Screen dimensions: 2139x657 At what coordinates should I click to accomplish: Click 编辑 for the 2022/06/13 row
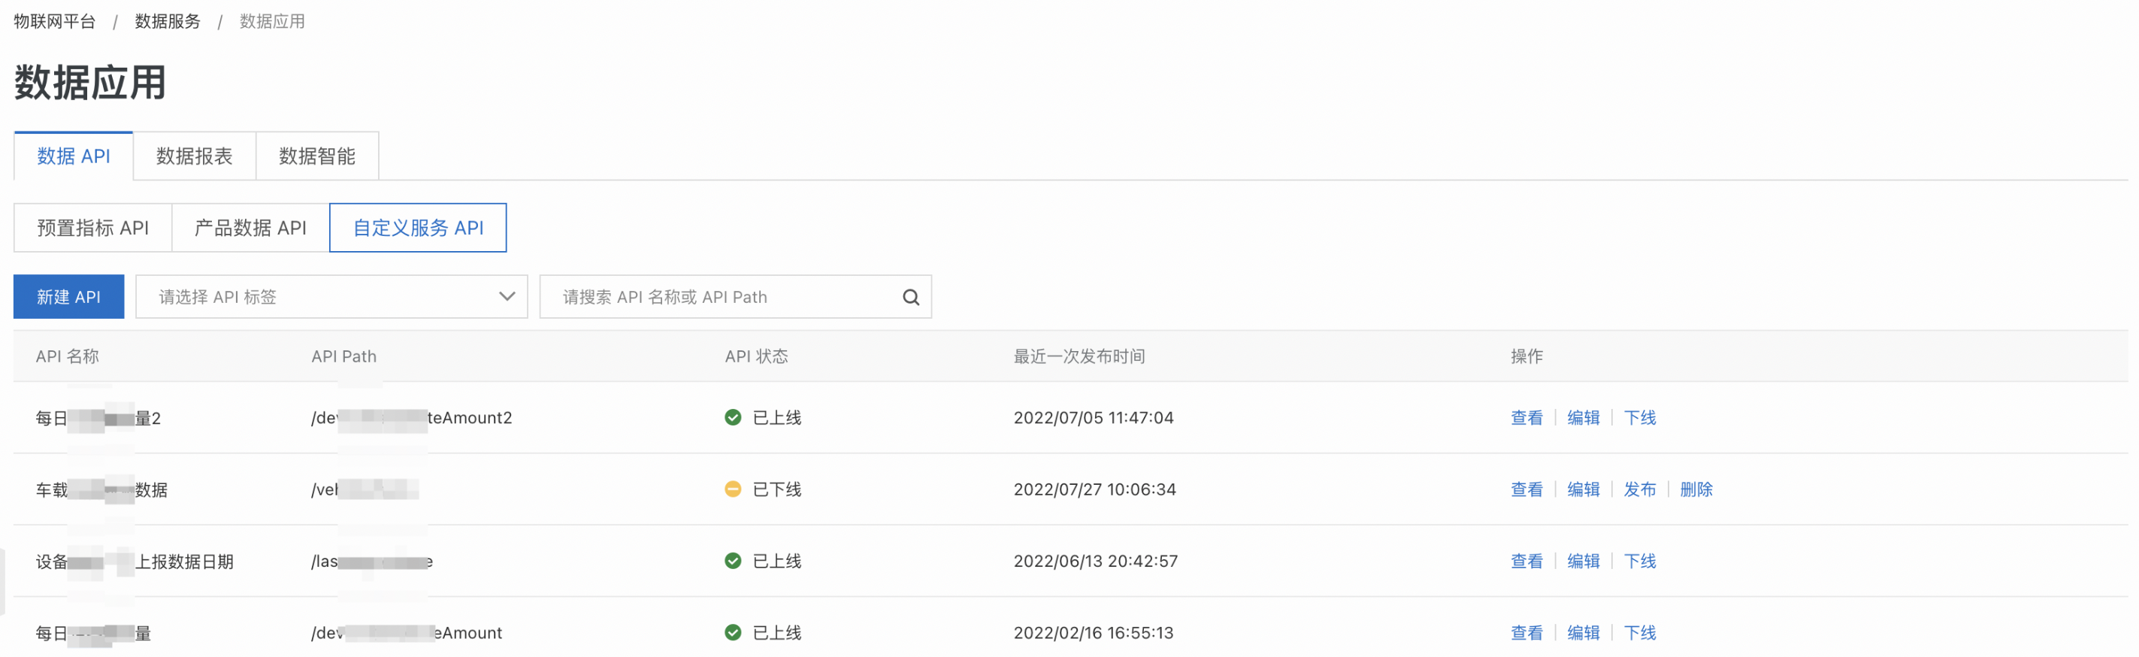1584,562
